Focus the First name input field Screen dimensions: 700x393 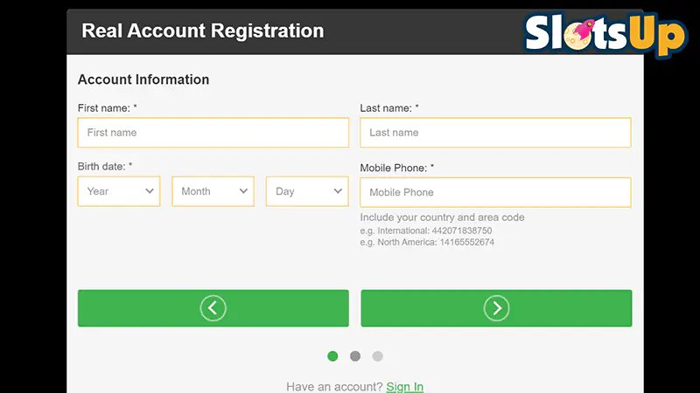pos(213,133)
